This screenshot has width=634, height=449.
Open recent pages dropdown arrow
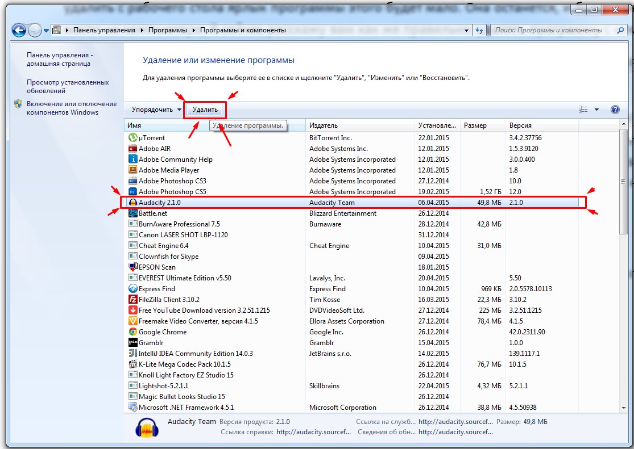(46, 30)
